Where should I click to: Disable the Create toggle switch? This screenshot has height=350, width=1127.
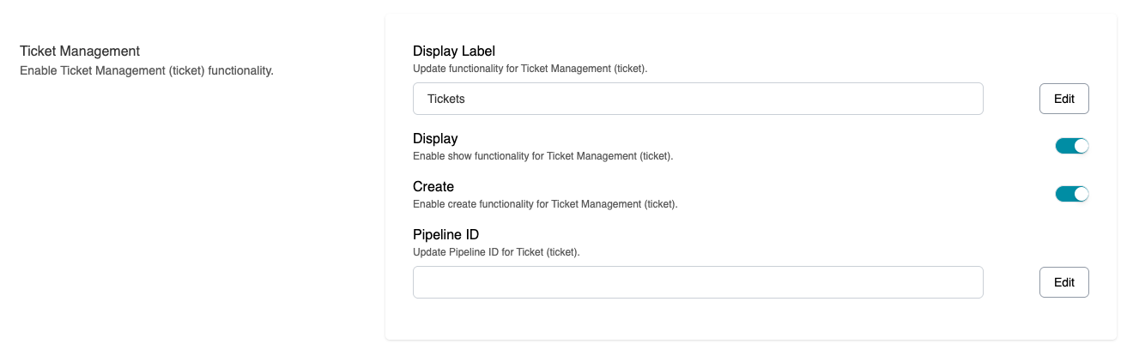coord(1071,194)
